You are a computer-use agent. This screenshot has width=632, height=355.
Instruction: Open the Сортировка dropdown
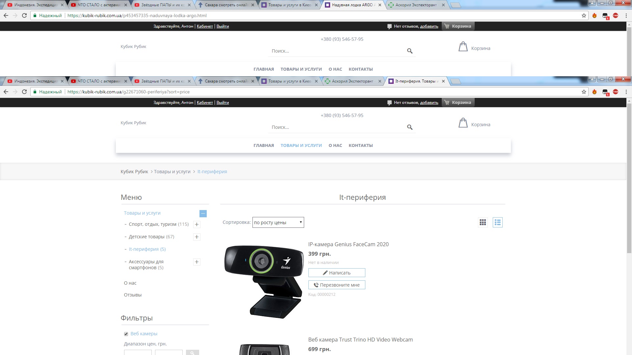(x=278, y=223)
